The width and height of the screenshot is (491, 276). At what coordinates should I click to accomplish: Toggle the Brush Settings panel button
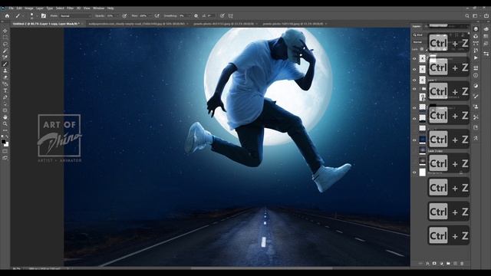click(44, 15)
